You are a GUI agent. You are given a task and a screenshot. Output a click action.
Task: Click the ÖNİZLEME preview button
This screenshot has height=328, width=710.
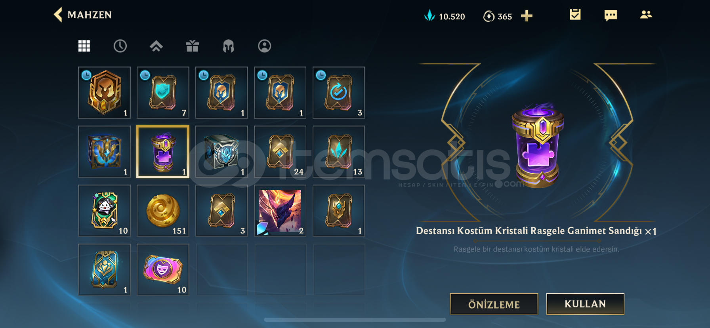click(x=494, y=304)
